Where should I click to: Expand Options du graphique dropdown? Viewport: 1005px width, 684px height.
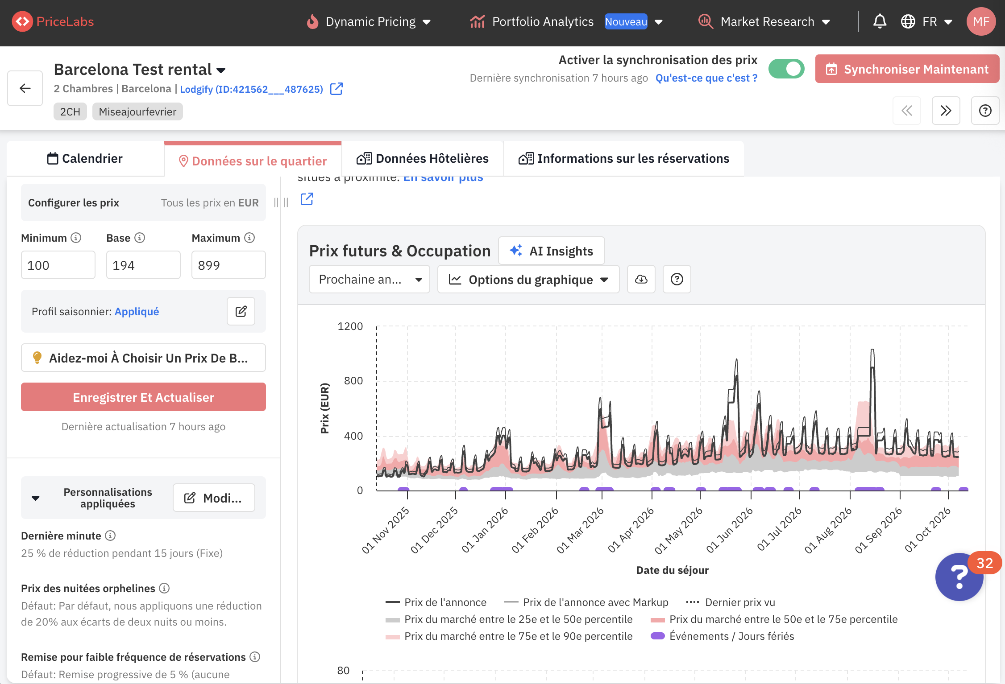[528, 279]
